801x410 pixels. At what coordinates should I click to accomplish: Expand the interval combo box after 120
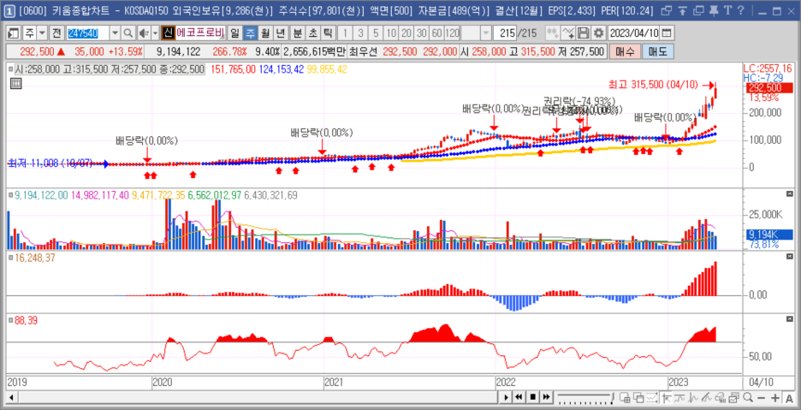[x=485, y=33]
